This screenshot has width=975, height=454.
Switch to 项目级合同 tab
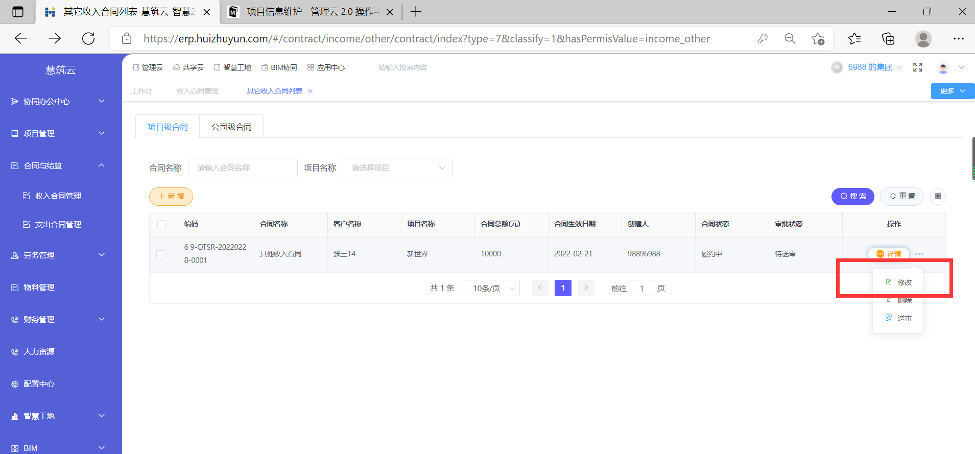click(168, 127)
